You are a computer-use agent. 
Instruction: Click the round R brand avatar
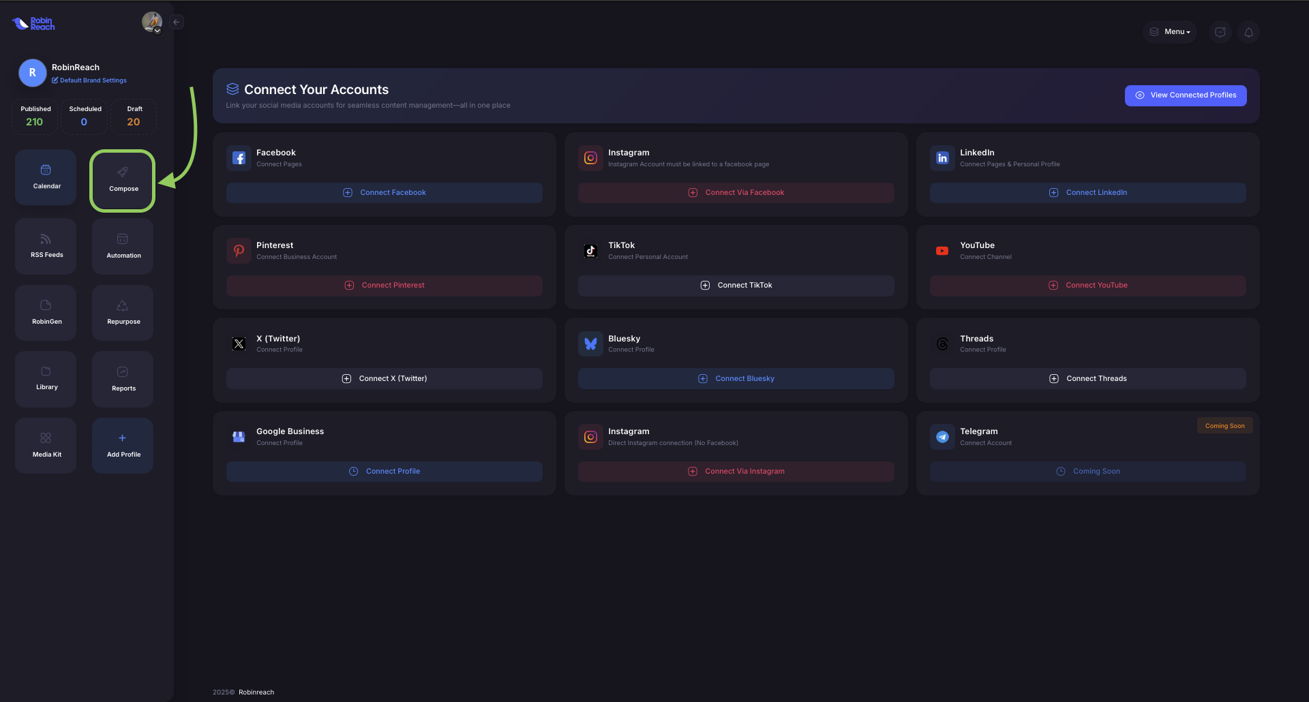(x=32, y=73)
